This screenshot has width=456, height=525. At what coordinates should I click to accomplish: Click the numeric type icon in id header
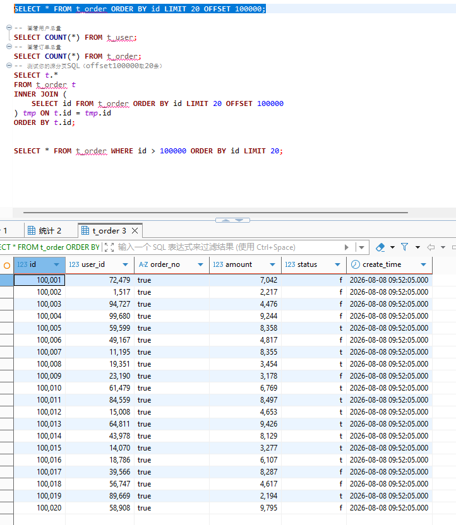[21, 264]
